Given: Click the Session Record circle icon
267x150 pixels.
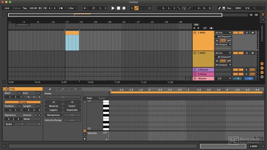Looking at the screenshot, I should click(x=149, y=8).
